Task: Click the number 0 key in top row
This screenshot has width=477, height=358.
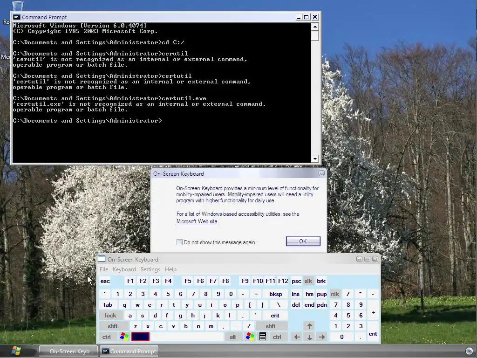Action: point(231,294)
